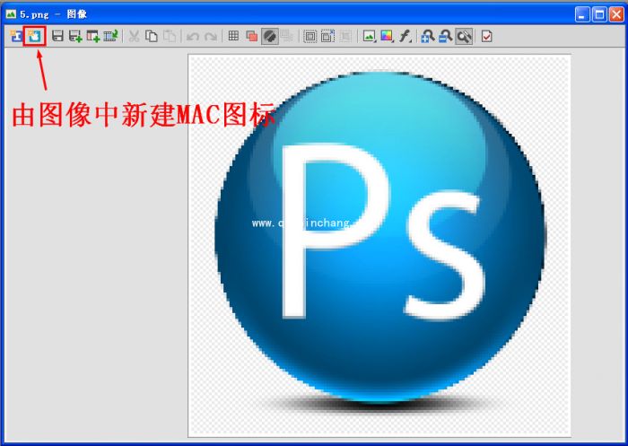The width and height of the screenshot is (628, 446).
Task: Click the greyed-out selection icon
Action: (345, 37)
